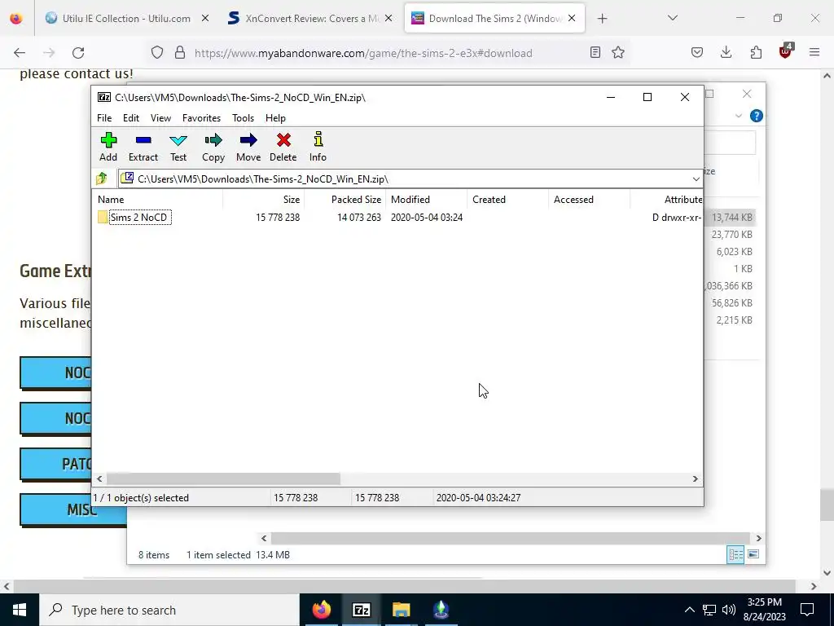Close the XnConvert Review tab
Viewport: 834px width, 626px height.
tap(388, 19)
